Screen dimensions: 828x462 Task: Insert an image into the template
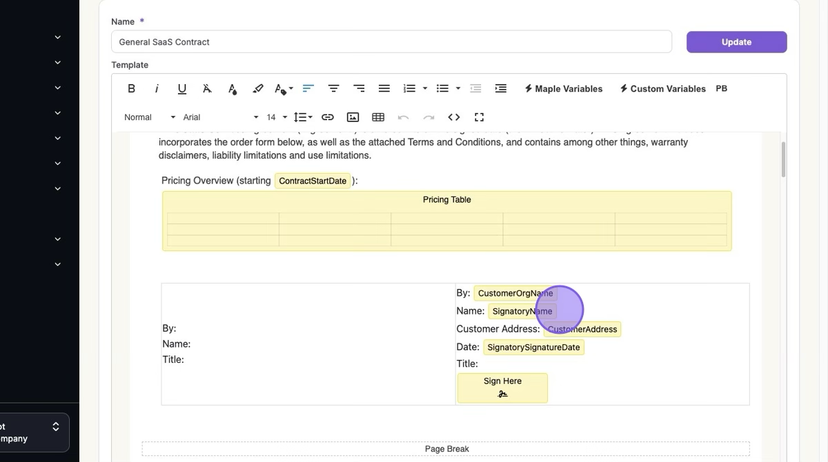(353, 117)
